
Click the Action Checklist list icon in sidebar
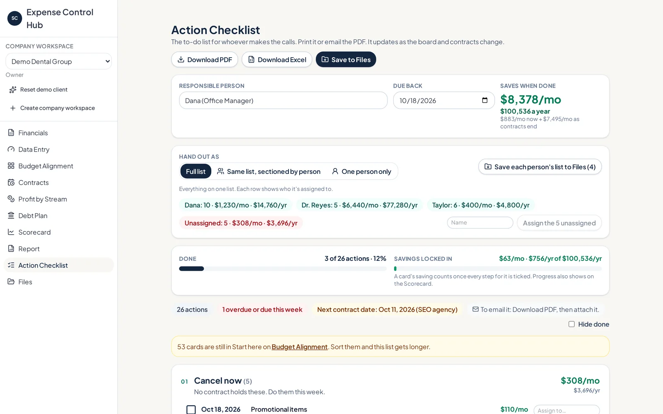point(11,265)
